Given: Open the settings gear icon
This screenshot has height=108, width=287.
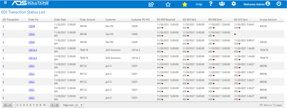Looking at the screenshot, I should [x=234, y=4].
